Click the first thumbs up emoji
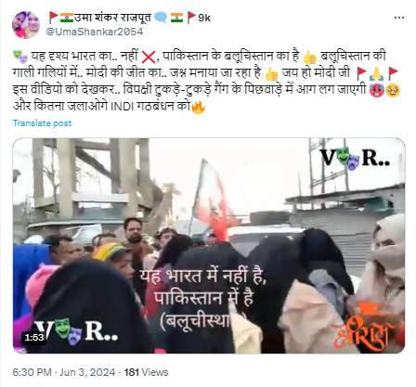 coord(309,57)
